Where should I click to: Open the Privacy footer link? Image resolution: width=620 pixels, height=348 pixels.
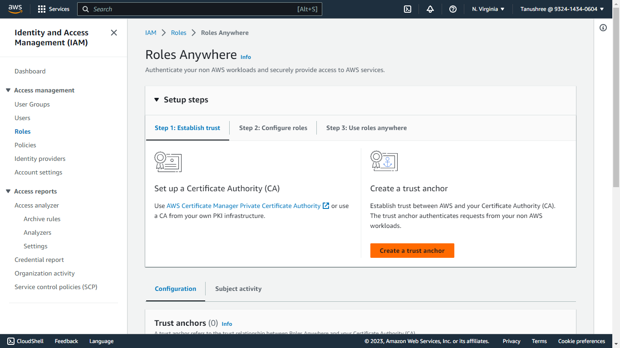(x=512, y=341)
